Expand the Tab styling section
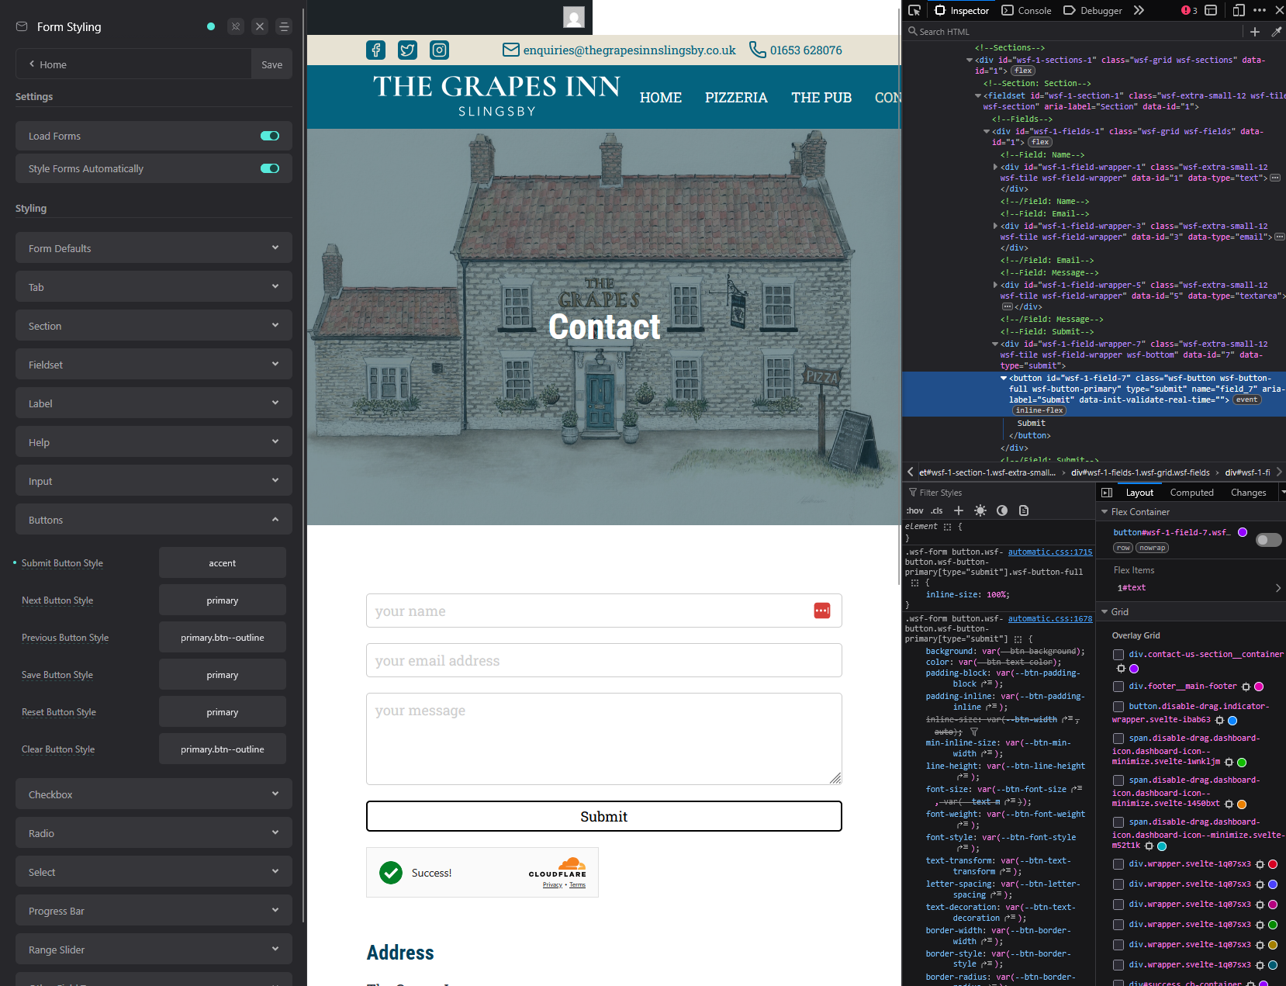Screen dimensions: 1286x986 (154, 287)
